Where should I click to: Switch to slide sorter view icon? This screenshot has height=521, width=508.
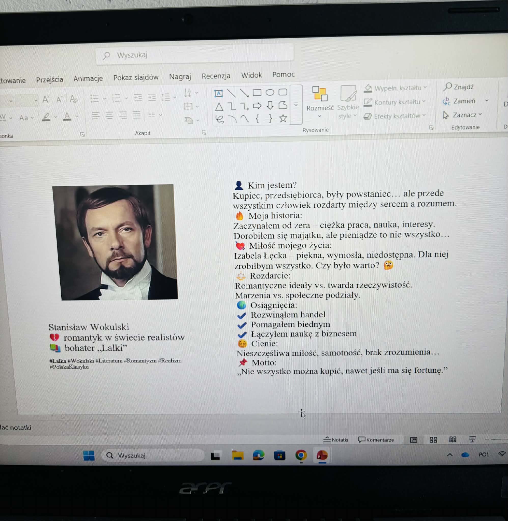pyautogui.click(x=433, y=440)
